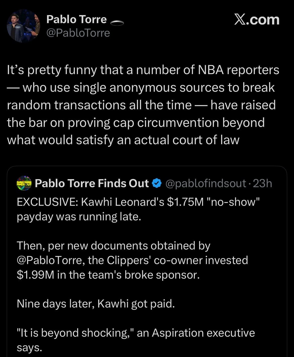Screen dimensions: 294x357
Task: Tap the X.com logo
Action: 257,20
